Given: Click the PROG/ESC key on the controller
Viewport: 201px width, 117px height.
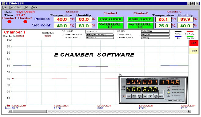Looking at the screenshot, I should point(134,96).
